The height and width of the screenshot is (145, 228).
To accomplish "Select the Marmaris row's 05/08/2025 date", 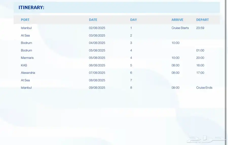I will pyautogui.click(x=97, y=58).
